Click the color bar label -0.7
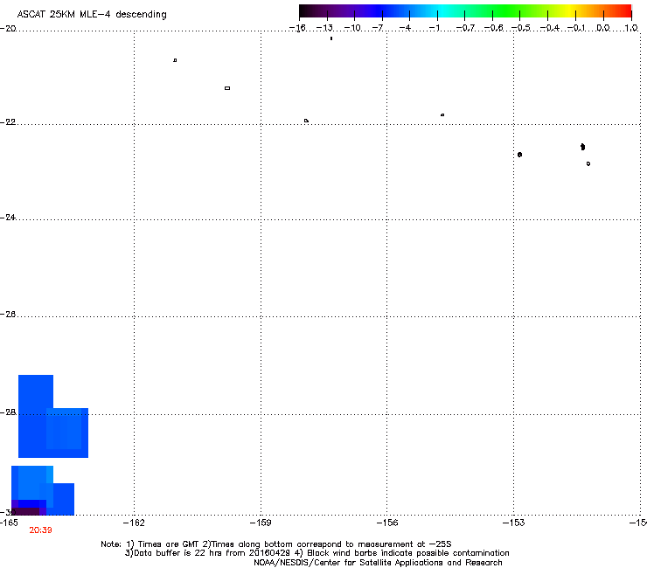This screenshot has height=568, width=647. tap(465, 28)
